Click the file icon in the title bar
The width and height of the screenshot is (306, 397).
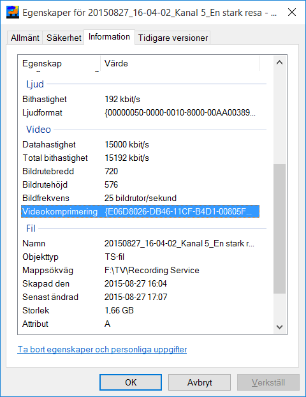point(13,12)
